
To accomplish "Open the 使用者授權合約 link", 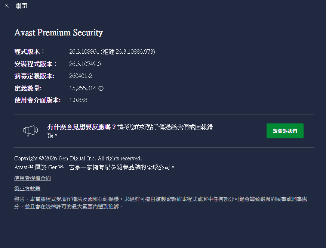I will pyautogui.click(x=33, y=178).
